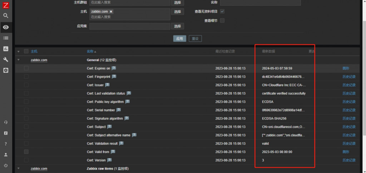Open the Zabbix logo home icon
Screen dimensions: 366x173
pos(6,5)
